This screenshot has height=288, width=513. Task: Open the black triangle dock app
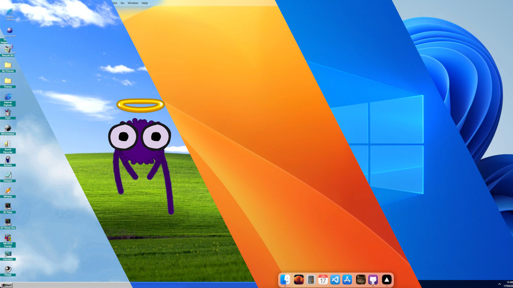coord(387,280)
